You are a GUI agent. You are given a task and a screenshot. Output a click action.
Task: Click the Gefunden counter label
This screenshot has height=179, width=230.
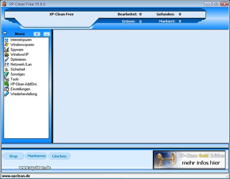(165, 14)
